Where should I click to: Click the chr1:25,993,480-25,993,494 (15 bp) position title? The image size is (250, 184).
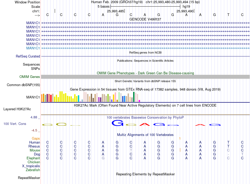173,2
